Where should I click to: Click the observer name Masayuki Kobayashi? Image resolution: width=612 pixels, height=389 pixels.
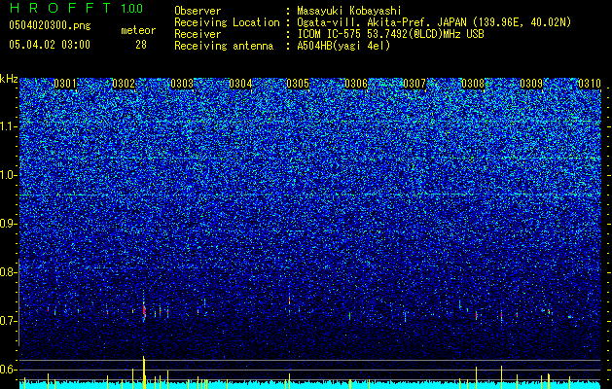coord(349,12)
